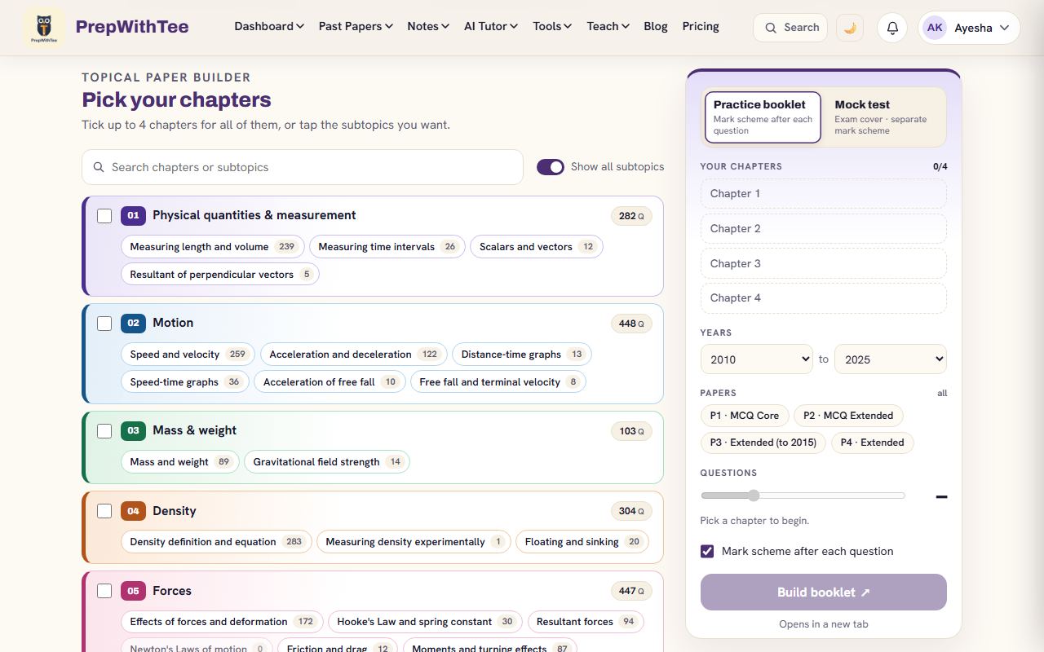This screenshot has height=652, width=1044.
Task: Click the chapter 05 number badge
Action: pos(133,591)
